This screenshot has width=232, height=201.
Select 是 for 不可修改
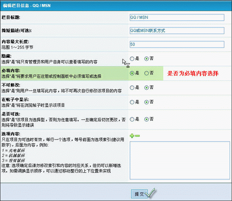click(132, 88)
